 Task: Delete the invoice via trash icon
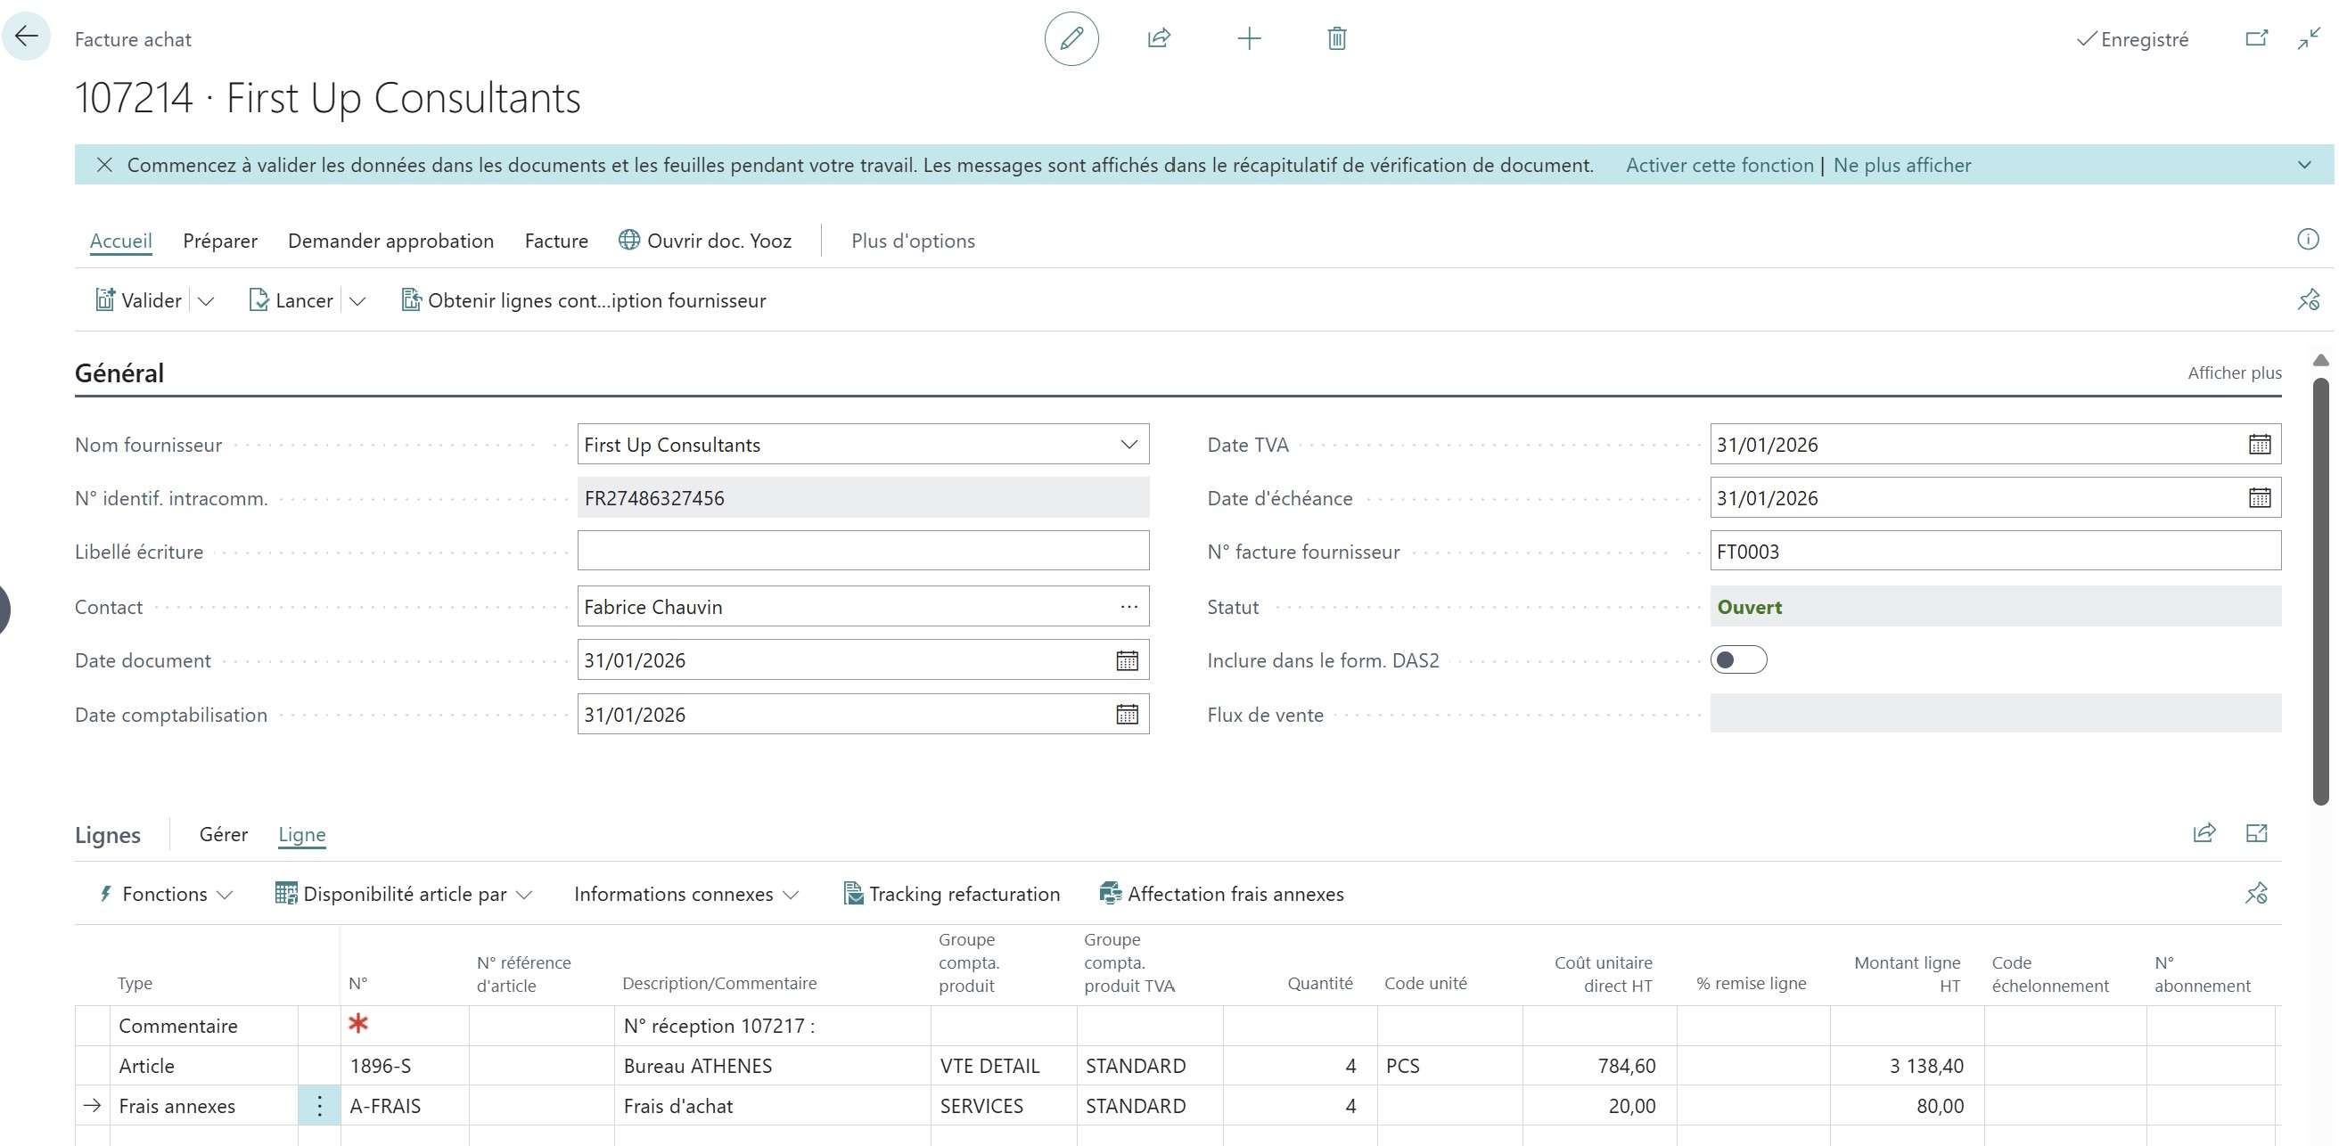[x=1335, y=38]
